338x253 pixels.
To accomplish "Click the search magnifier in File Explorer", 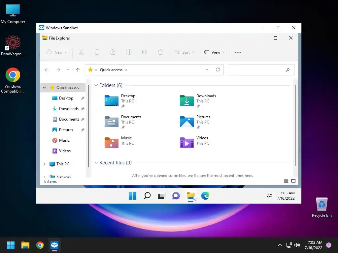I will (x=287, y=70).
